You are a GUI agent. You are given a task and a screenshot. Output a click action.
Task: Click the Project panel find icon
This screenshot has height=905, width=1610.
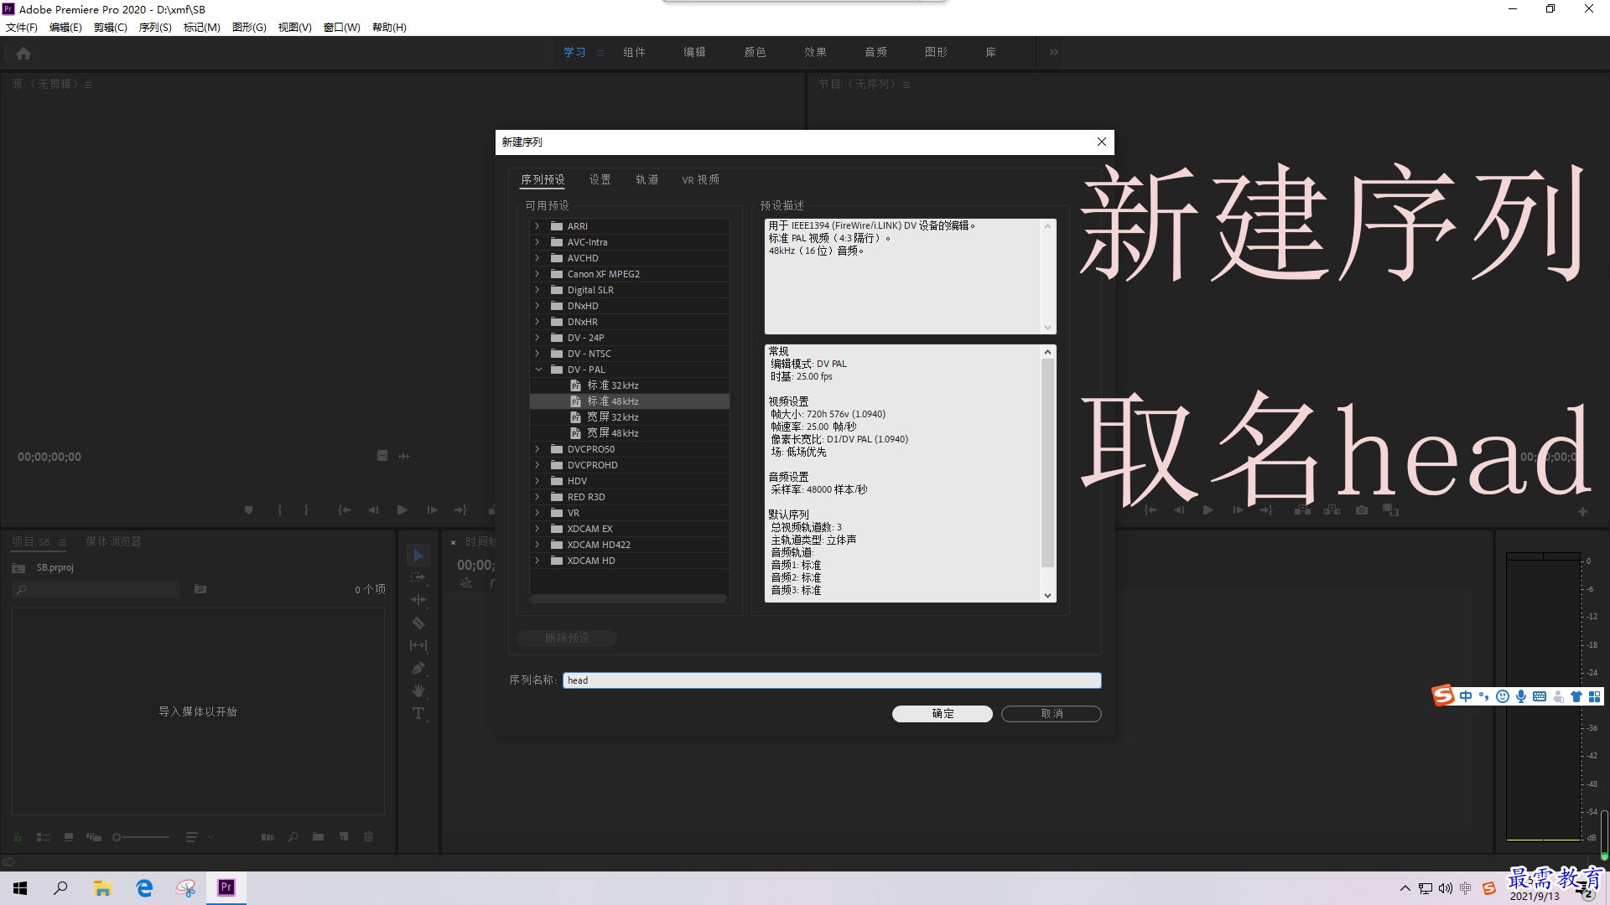point(293,836)
